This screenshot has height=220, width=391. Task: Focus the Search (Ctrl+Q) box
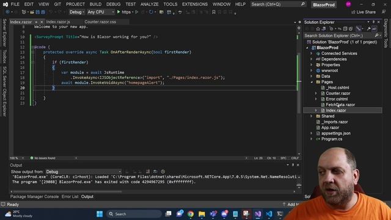click(x=278, y=4)
